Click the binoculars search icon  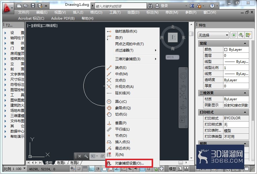(150, 6)
